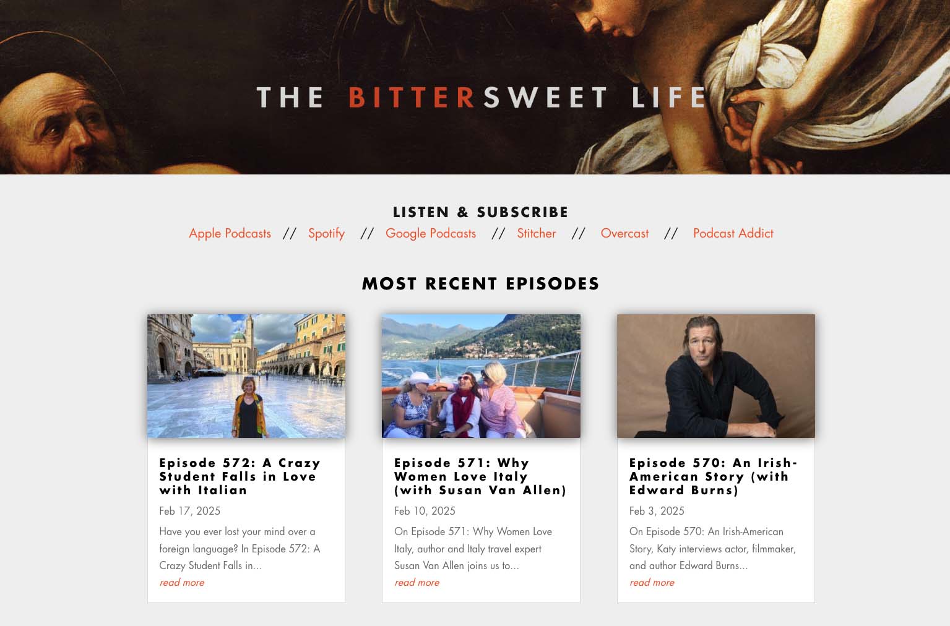Open the Podcast Addict link

(733, 233)
